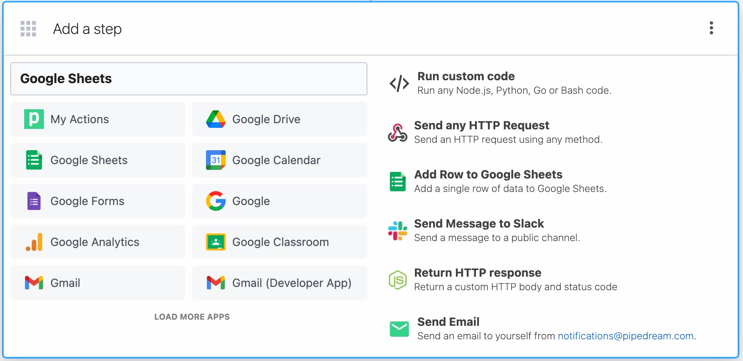Choose the Google Drive app
The image size is (743, 361).
click(279, 119)
